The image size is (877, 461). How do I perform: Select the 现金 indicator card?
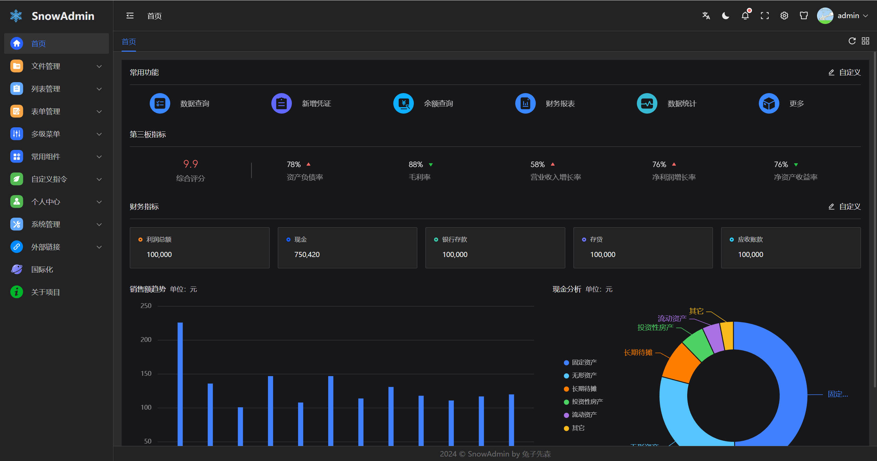tap(347, 248)
